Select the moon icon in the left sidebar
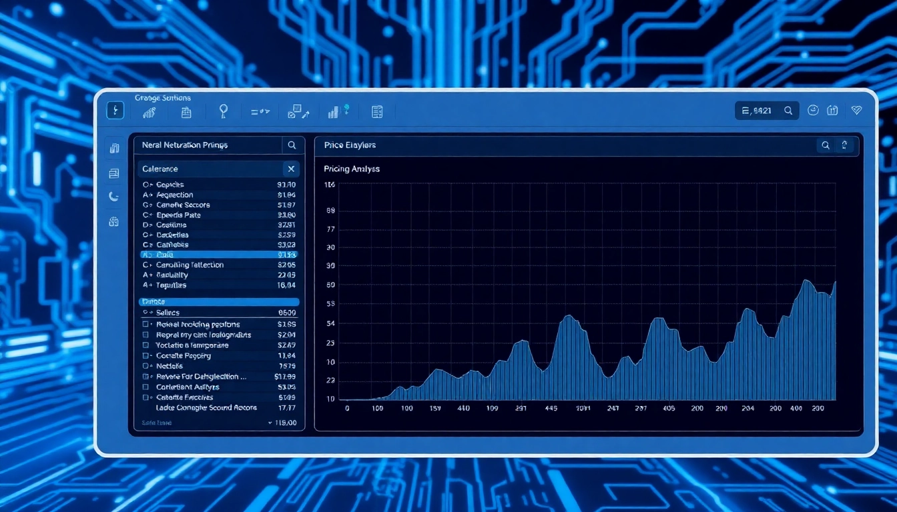The image size is (897, 512). (x=114, y=196)
